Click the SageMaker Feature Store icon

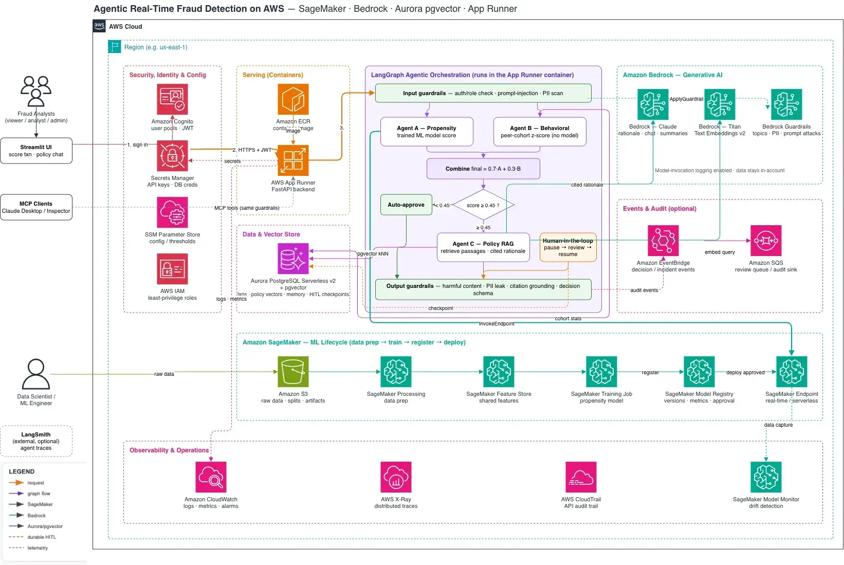tap(499, 372)
